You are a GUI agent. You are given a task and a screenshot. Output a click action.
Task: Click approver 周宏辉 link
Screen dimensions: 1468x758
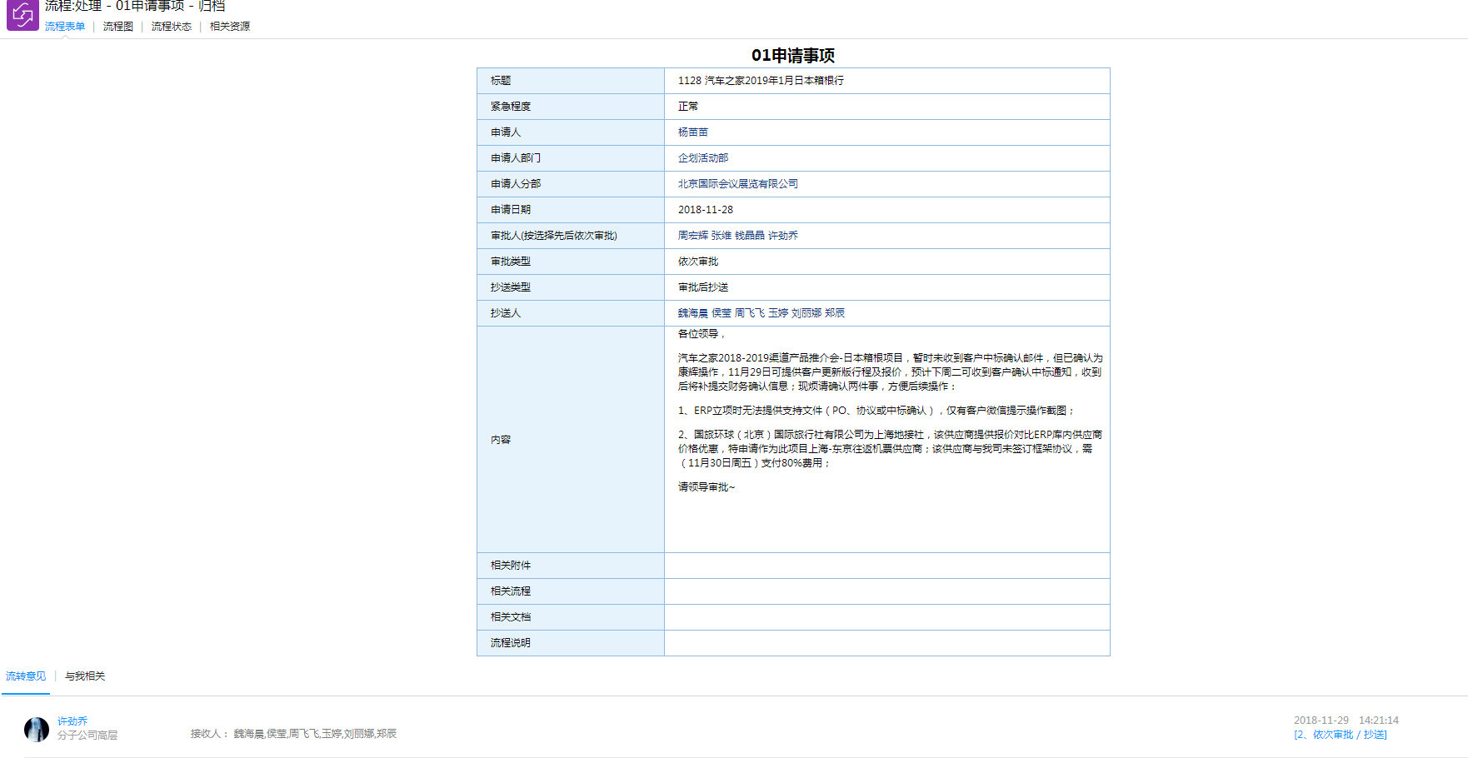coord(692,236)
